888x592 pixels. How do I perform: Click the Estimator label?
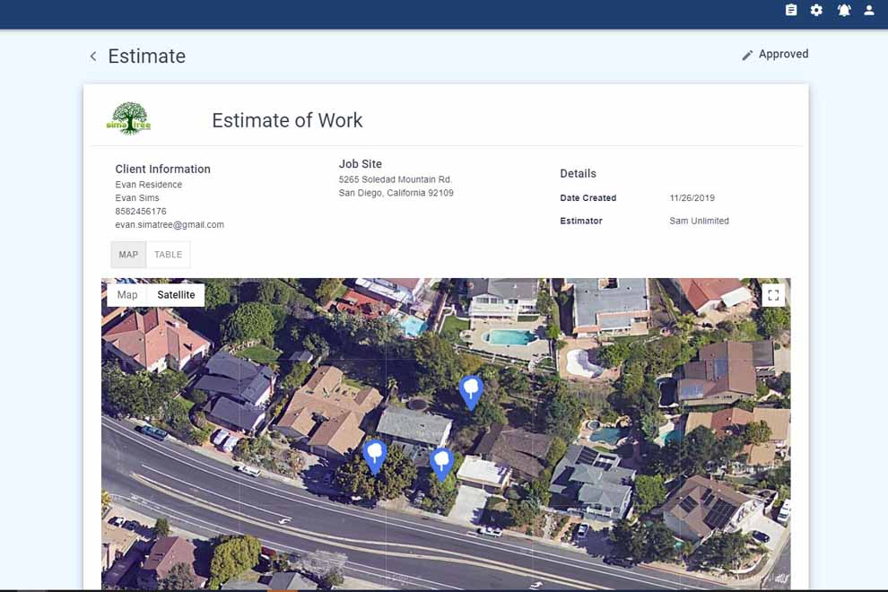(580, 221)
